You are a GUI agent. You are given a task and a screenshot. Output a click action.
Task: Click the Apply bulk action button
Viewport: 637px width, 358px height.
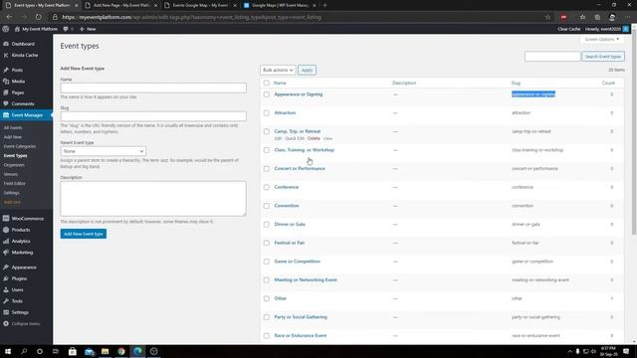pos(308,70)
